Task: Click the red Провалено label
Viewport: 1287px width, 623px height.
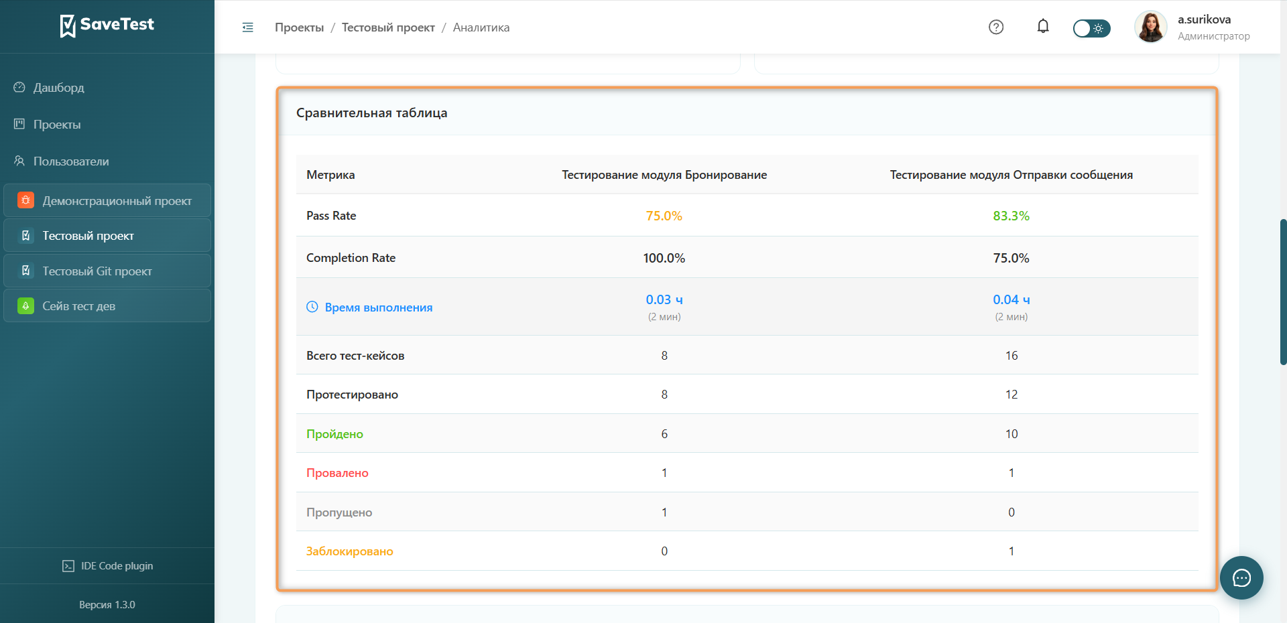Action: pos(337,473)
